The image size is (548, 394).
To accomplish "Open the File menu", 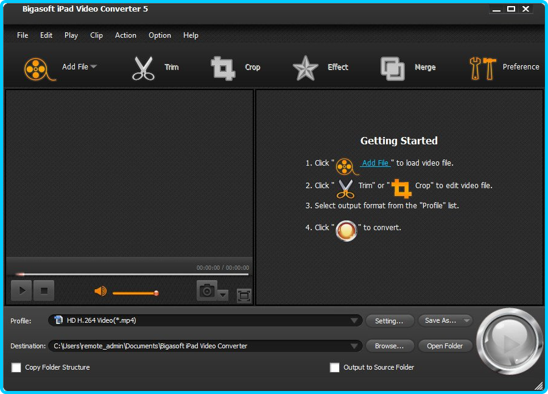I will pyautogui.click(x=23, y=35).
